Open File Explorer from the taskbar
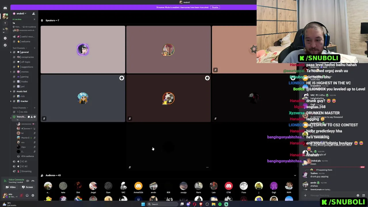The image size is (368, 207). (x=214, y=204)
